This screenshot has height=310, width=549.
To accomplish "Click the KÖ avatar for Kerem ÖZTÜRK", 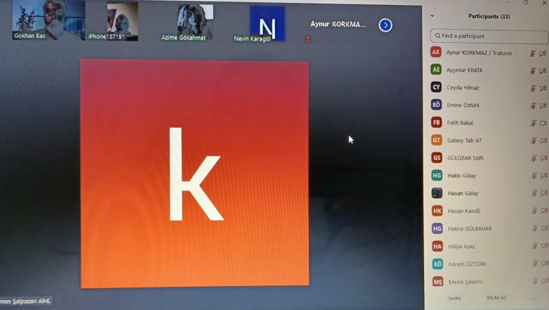I will (x=437, y=264).
